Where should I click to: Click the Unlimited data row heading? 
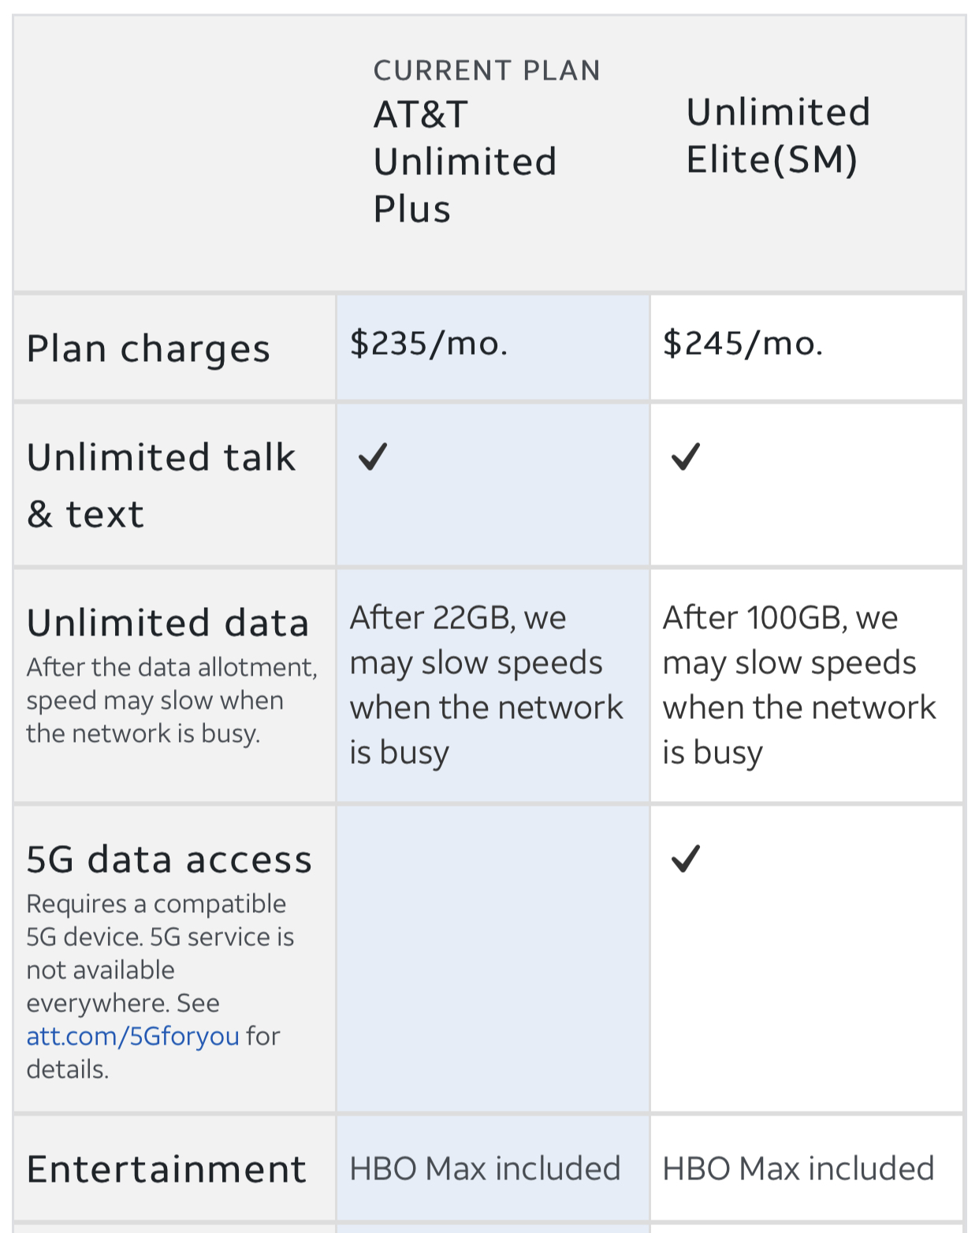[x=167, y=623]
